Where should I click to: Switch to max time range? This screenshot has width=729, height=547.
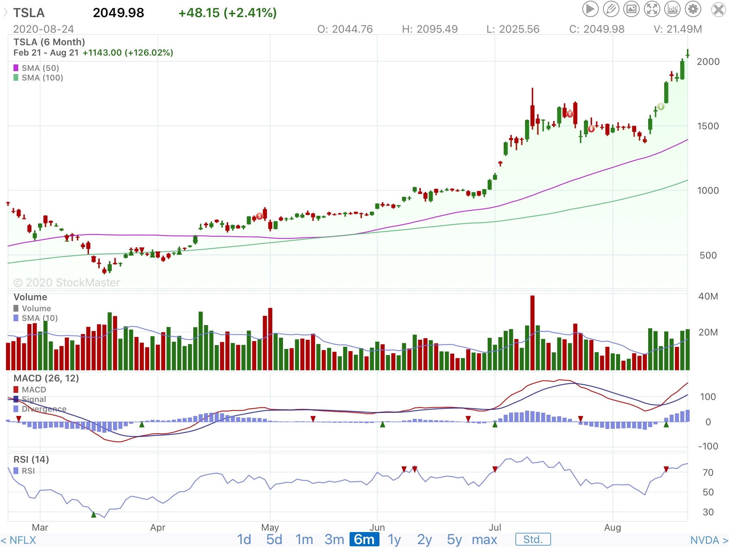click(484, 539)
